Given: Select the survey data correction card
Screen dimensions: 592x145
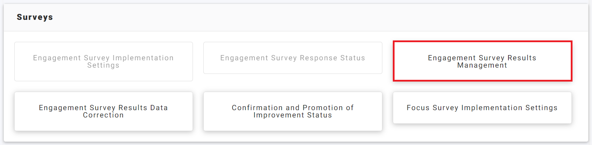Looking at the screenshot, I should click(103, 111).
